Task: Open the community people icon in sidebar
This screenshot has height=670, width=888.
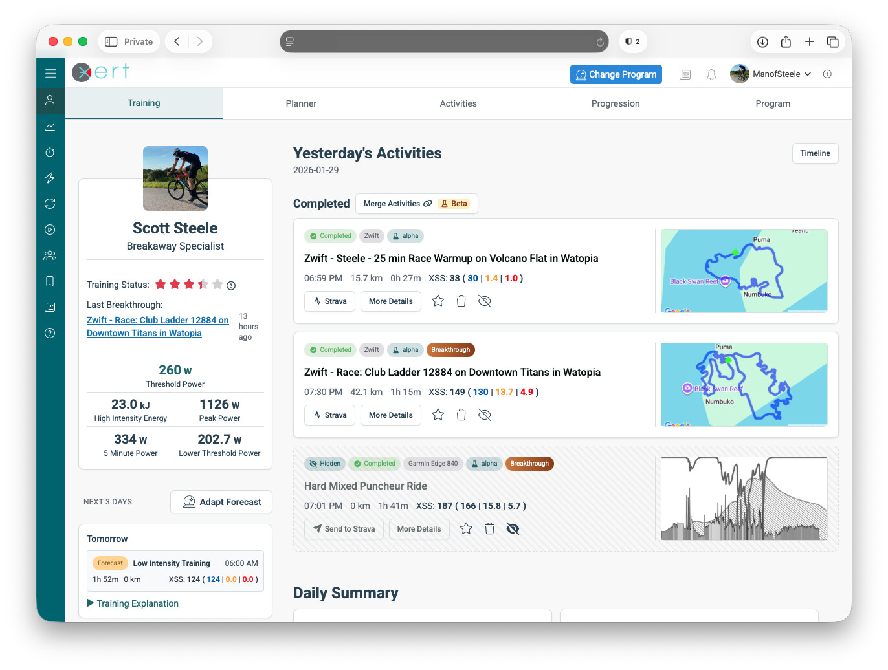Action: click(50, 255)
